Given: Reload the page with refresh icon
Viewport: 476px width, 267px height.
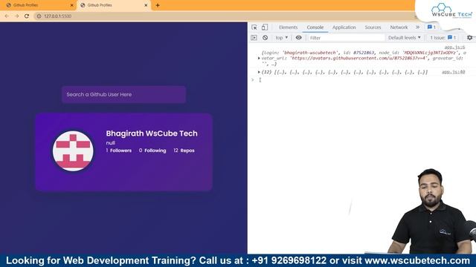Looking at the screenshot, I should [x=27, y=16].
